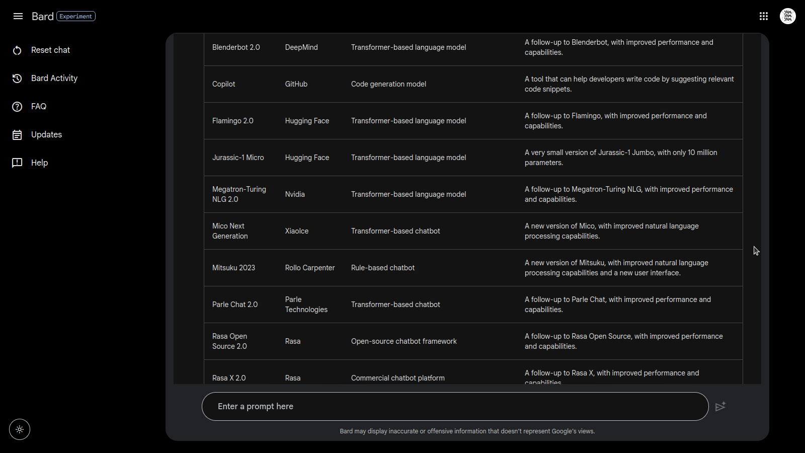Image resolution: width=805 pixels, height=453 pixels.
Task: Click the Updates calendar icon
Action: pos(17,135)
